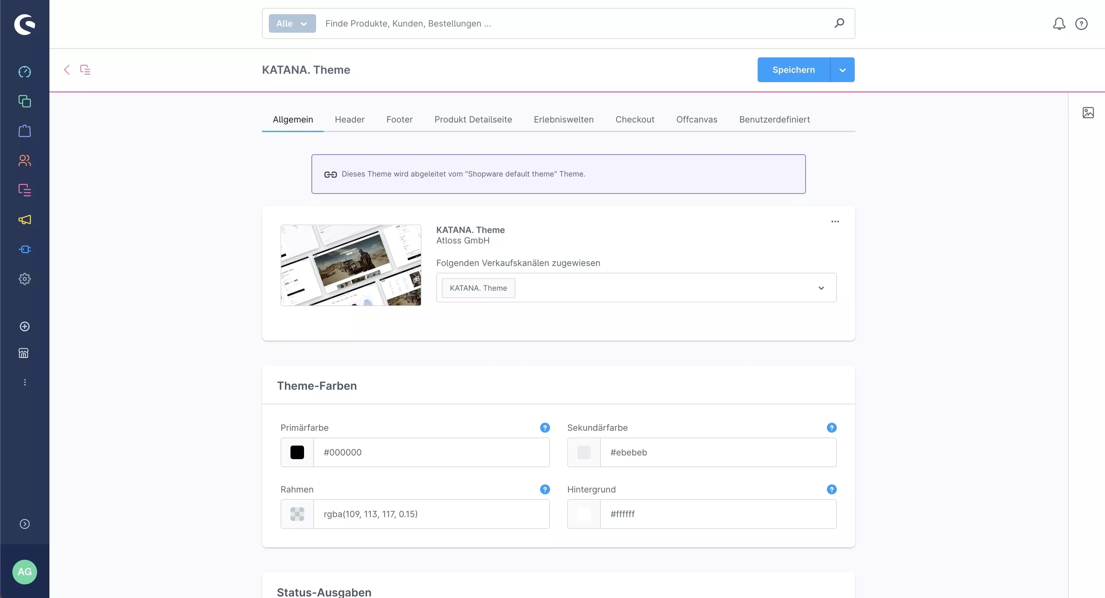Open the notifications bell icon

tap(1059, 23)
